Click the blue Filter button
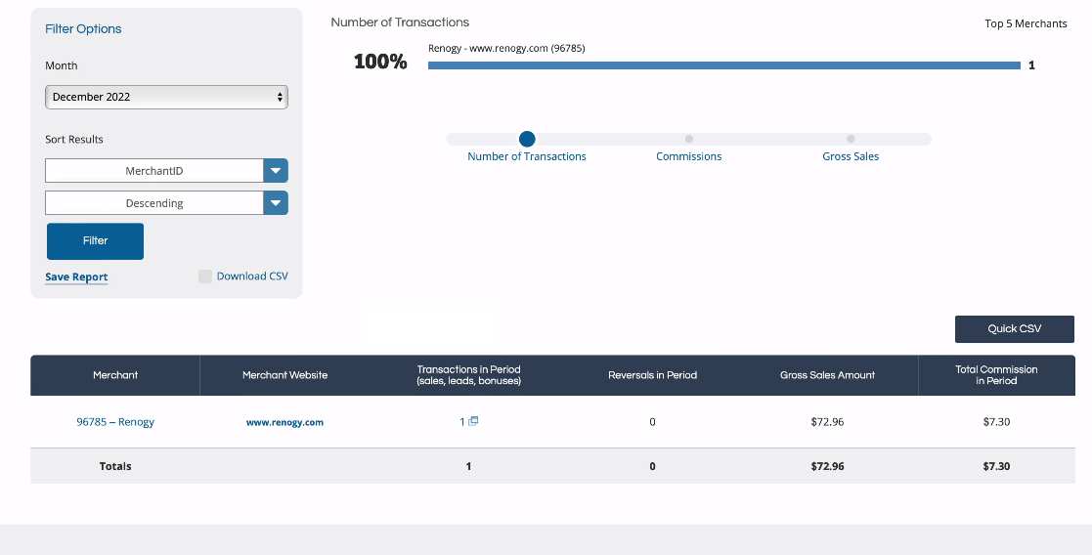Image resolution: width=1092 pixels, height=555 pixels. (96, 241)
